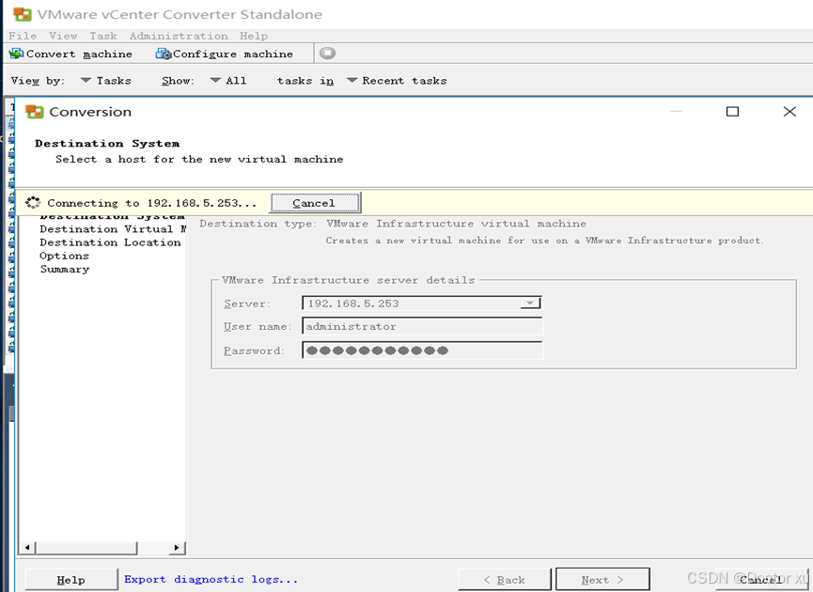Open the Help menu

(x=254, y=36)
